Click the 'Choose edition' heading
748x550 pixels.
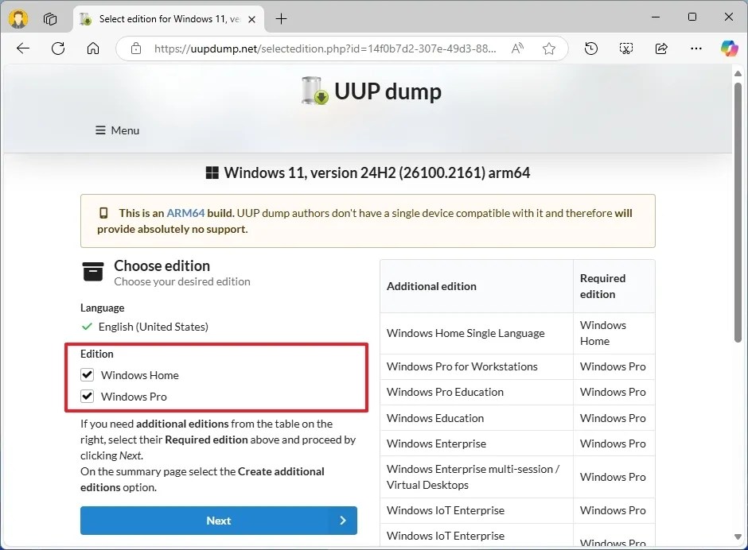(x=162, y=265)
